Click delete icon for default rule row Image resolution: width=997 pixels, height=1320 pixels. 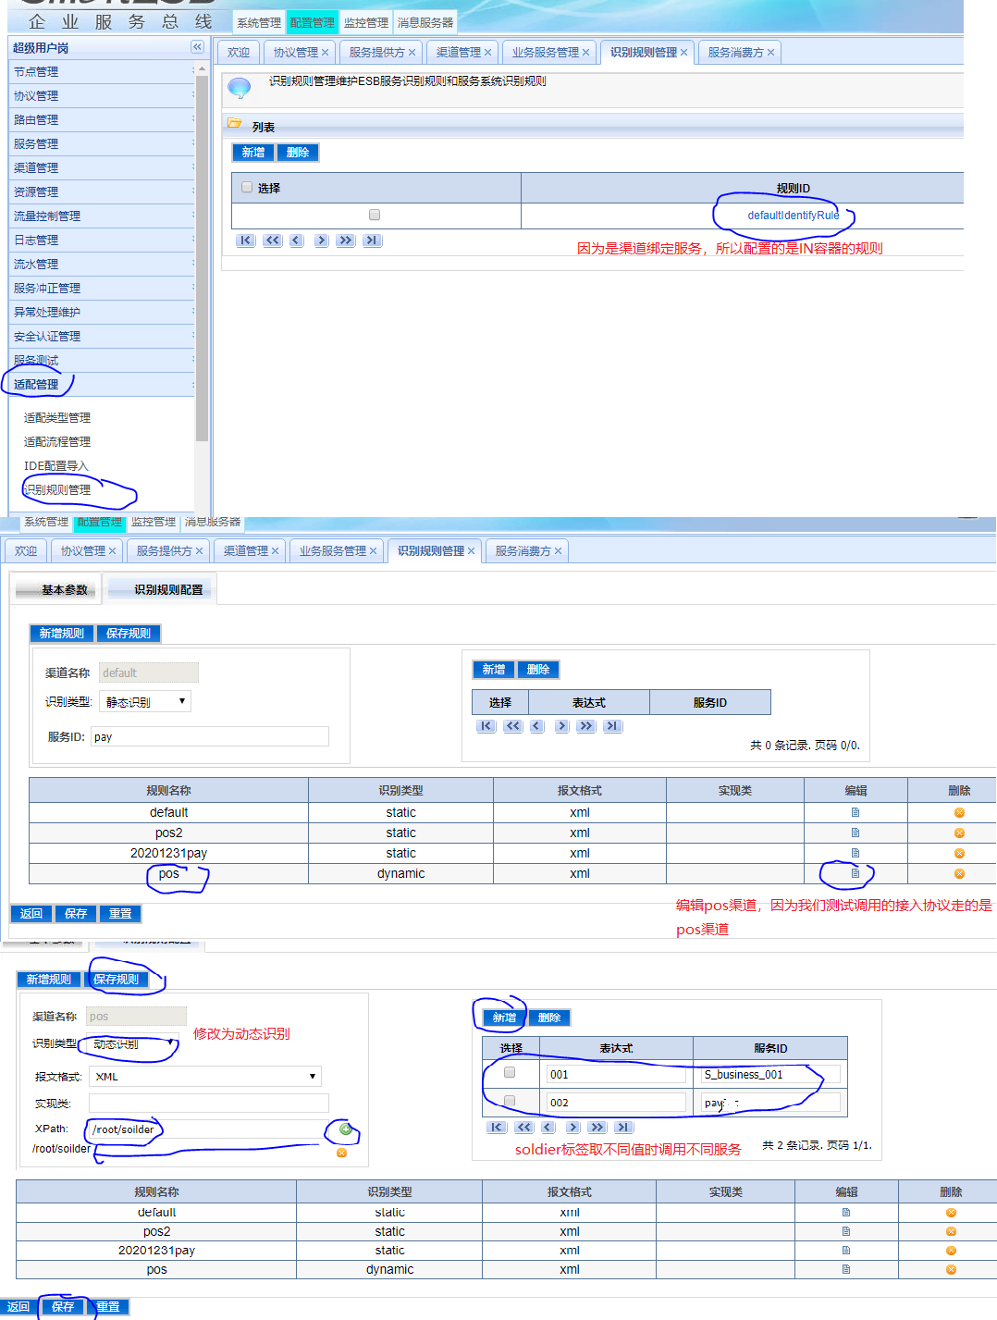click(959, 812)
